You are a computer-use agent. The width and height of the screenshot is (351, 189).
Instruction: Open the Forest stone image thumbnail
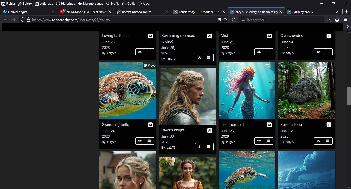307,91
